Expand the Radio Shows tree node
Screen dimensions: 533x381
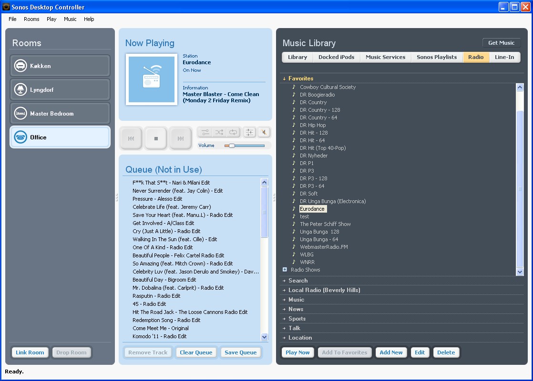click(x=285, y=269)
